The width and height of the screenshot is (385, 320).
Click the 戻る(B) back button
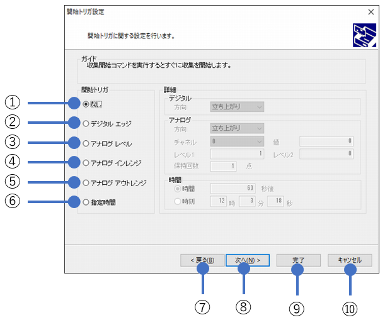coord(201,260)
